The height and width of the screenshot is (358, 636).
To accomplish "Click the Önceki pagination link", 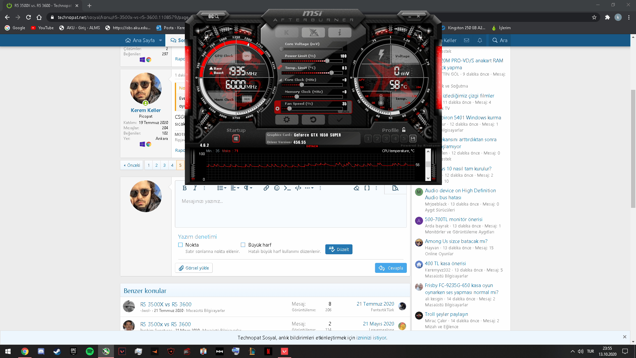I will pos(132,165).
